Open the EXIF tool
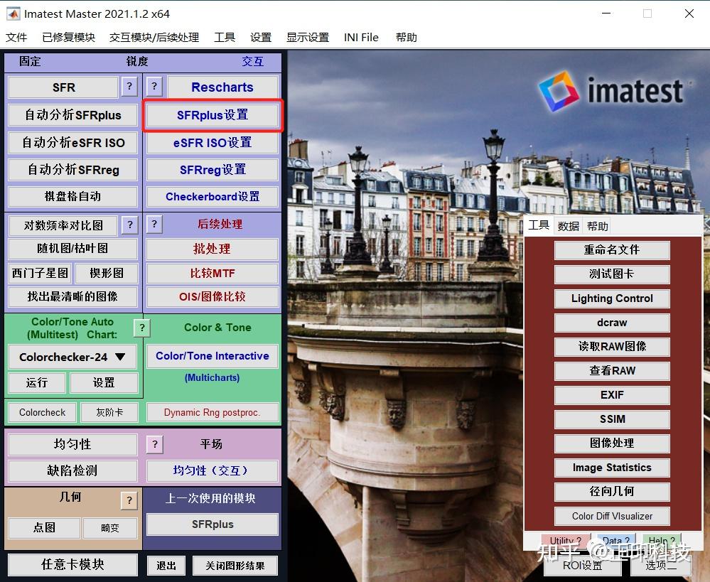The height and width of the screenshot is (582, 710). [611, 395]
